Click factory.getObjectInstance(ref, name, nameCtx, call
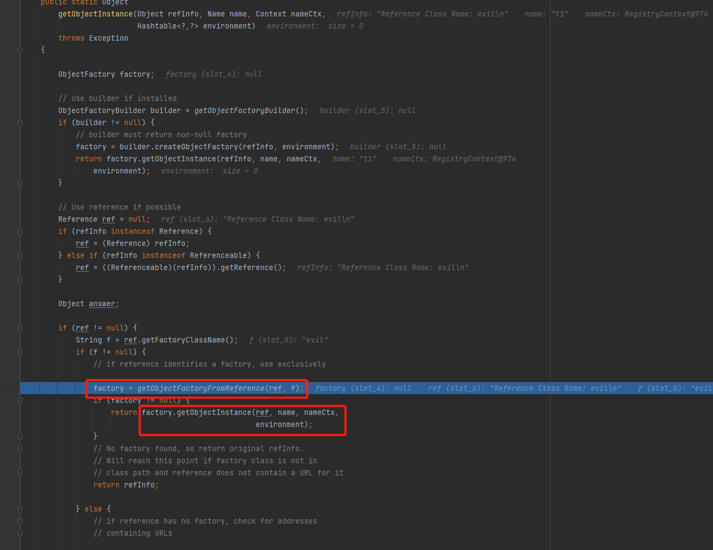The image size is (713, 550). pyautogui.click(x=240, y=412)
